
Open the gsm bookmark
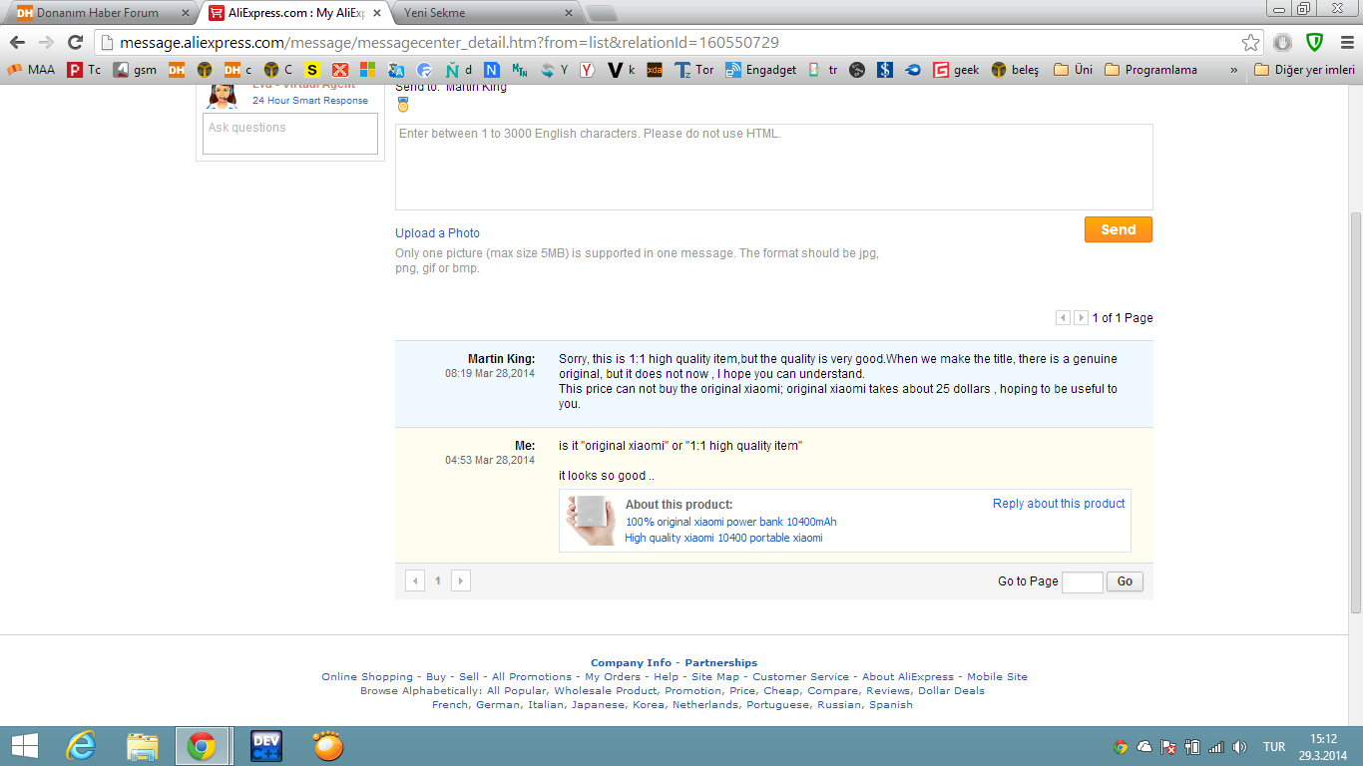(x=135, y=70)
